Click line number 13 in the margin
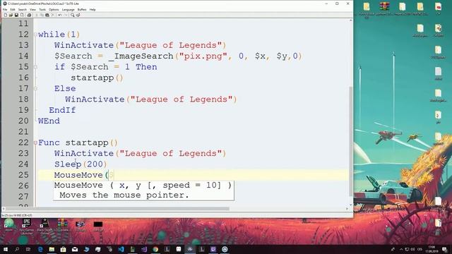The image size is (452, 254). pos(23,45)
